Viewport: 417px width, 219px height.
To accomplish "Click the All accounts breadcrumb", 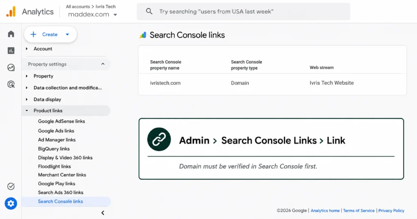I will point(78,7).
